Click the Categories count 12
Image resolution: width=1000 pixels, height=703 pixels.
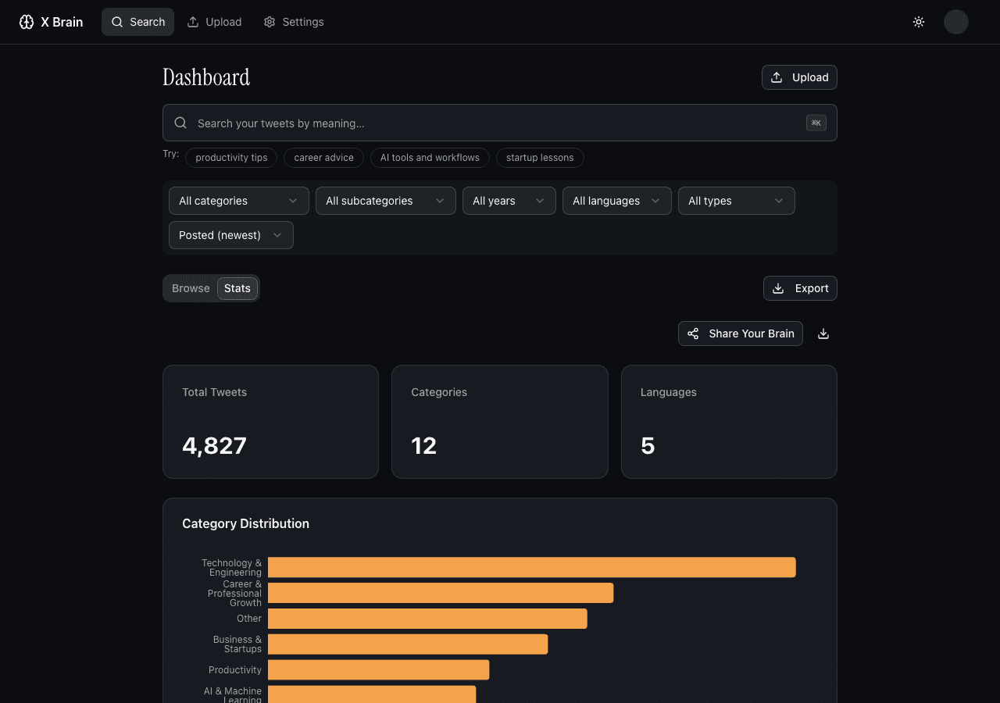tap(424, 445)
